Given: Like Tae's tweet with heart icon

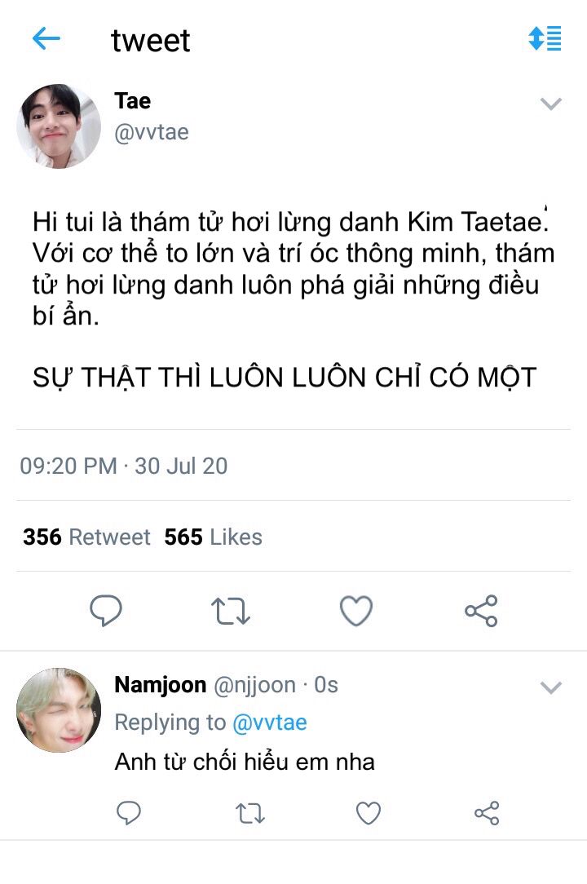Looking at the screenshot, I should pyautogui.click(x=356, y=611).
